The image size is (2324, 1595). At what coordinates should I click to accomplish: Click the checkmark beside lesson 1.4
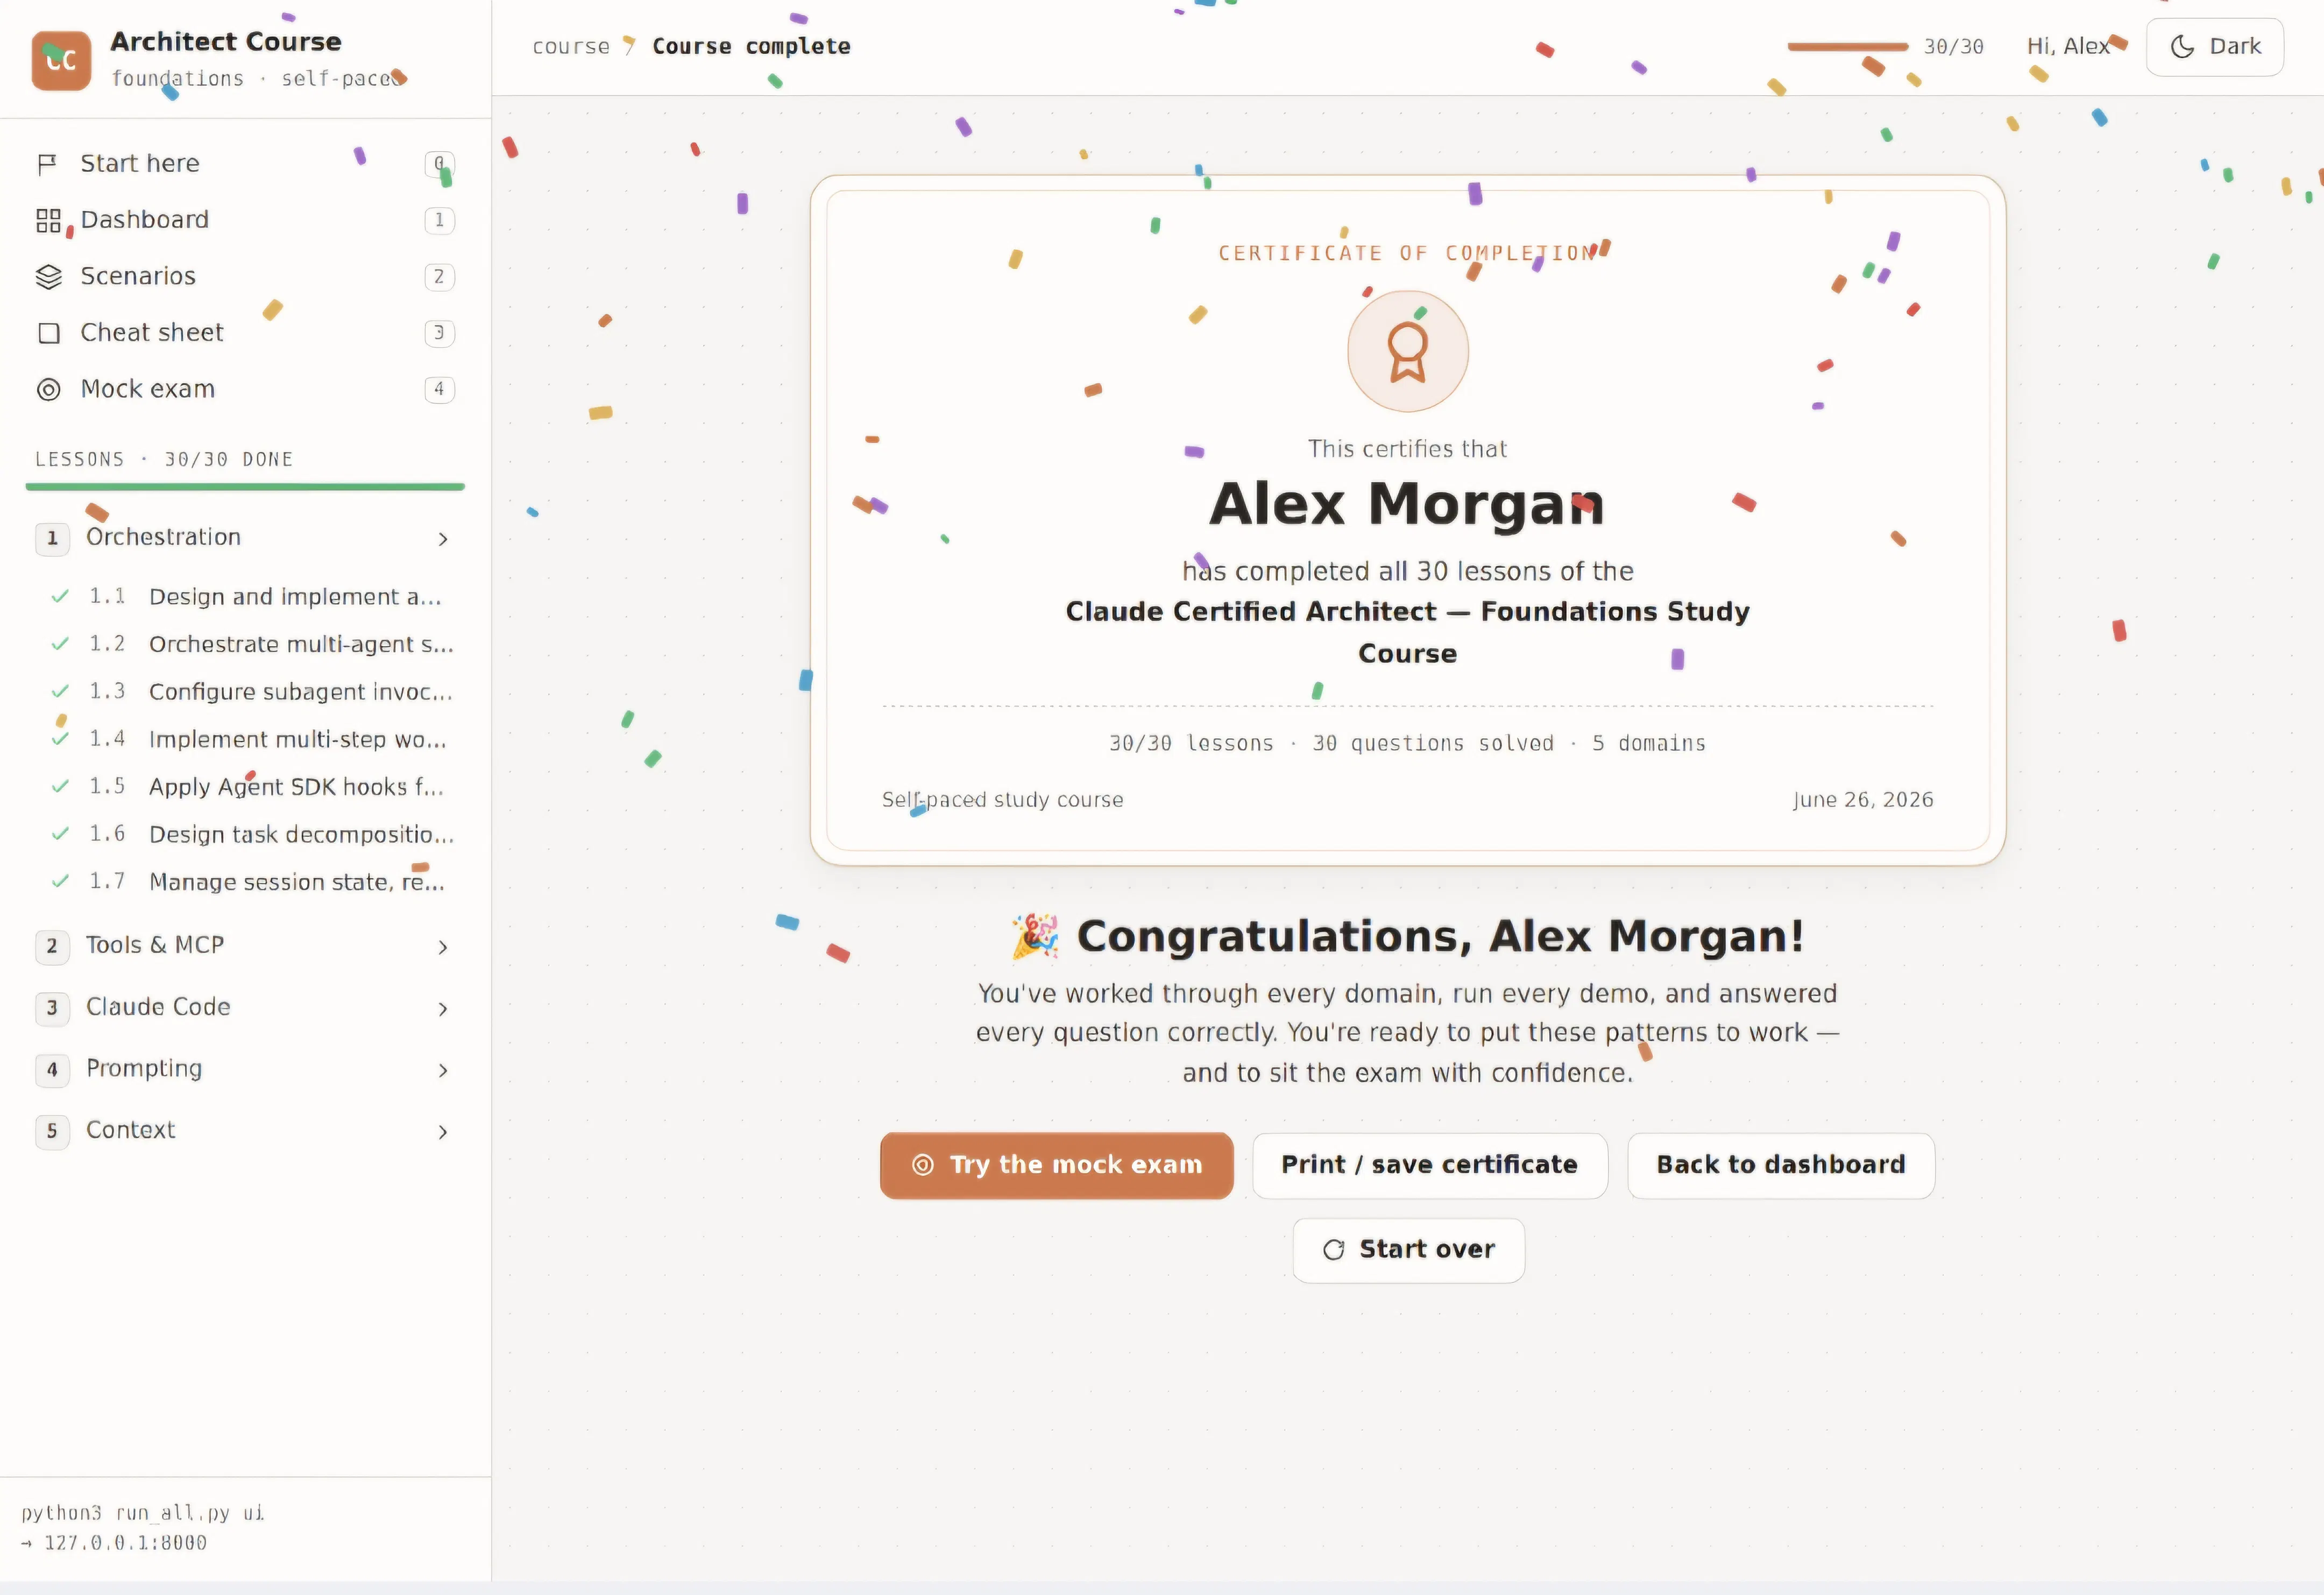click(x=60, y=739)
